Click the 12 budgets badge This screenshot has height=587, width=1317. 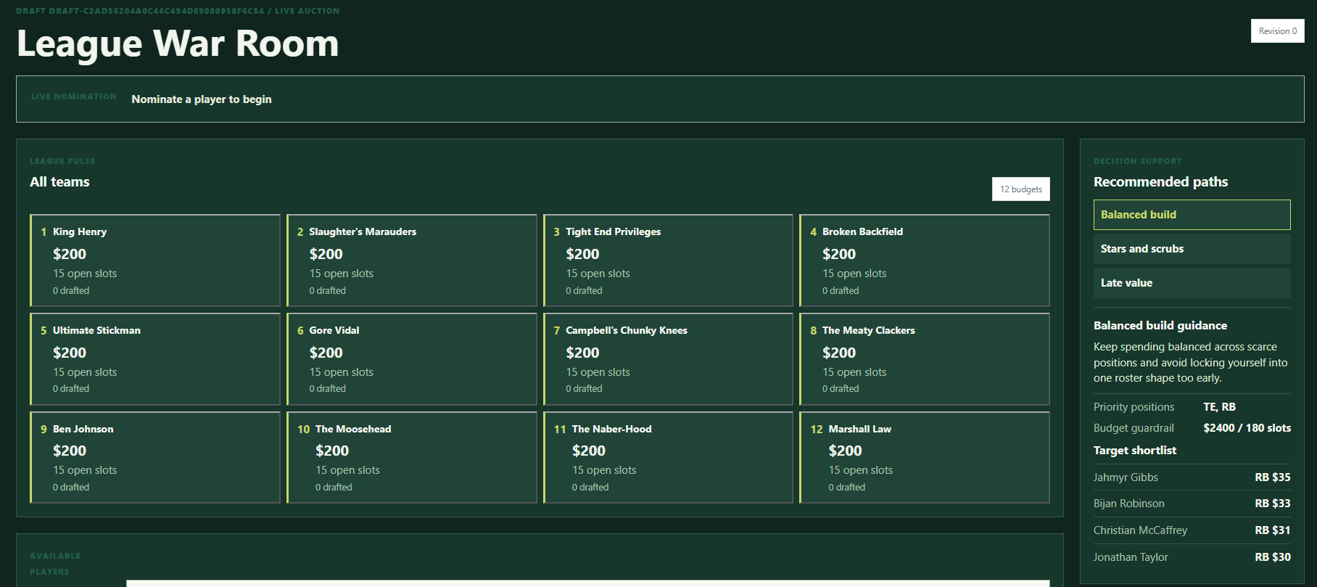click(1020, 189)
